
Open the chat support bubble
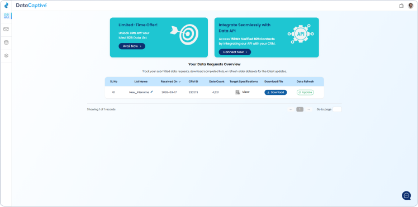point(406,195)
